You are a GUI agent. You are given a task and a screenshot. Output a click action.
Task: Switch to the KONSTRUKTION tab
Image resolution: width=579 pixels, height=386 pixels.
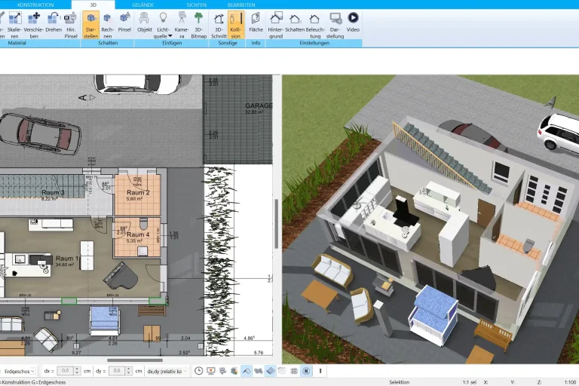point(35,5)
